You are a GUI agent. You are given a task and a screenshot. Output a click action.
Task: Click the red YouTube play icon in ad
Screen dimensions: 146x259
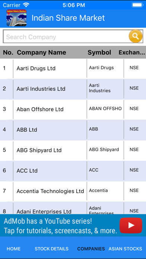click(x=131, y=225)
